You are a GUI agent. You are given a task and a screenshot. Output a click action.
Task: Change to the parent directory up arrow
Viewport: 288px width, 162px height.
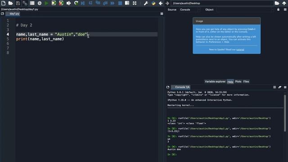(x=284, y=3)
